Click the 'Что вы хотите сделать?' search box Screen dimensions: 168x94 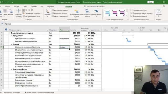point(96,6)
